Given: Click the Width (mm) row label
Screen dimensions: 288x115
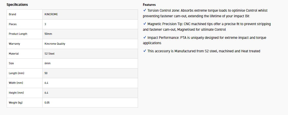Looking at the screenshot, I should pos(16,83).
